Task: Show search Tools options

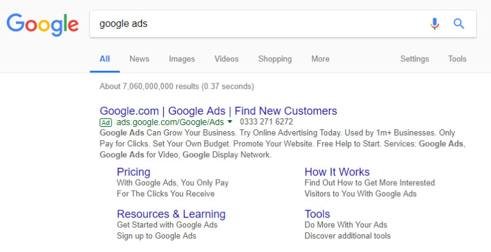Action: [x=457, y=59]
